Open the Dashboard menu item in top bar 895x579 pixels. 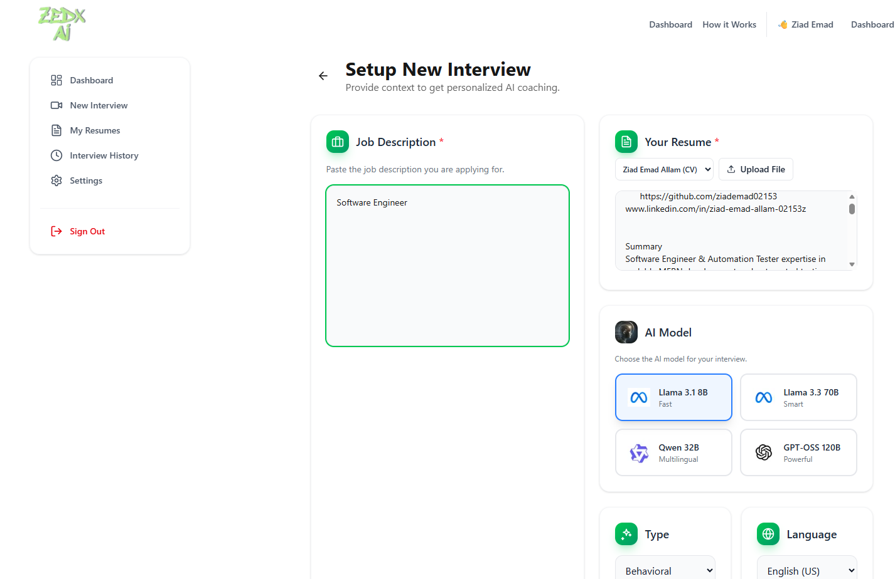pyautogui.click(x=670, y=24)
